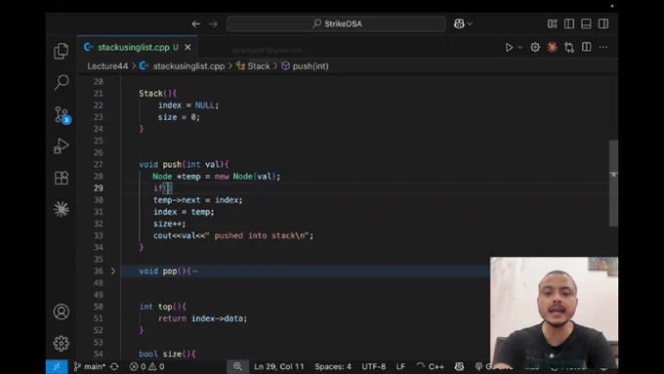Open changes with the compare icon
The image size is (664, 374).
point(569,47)
